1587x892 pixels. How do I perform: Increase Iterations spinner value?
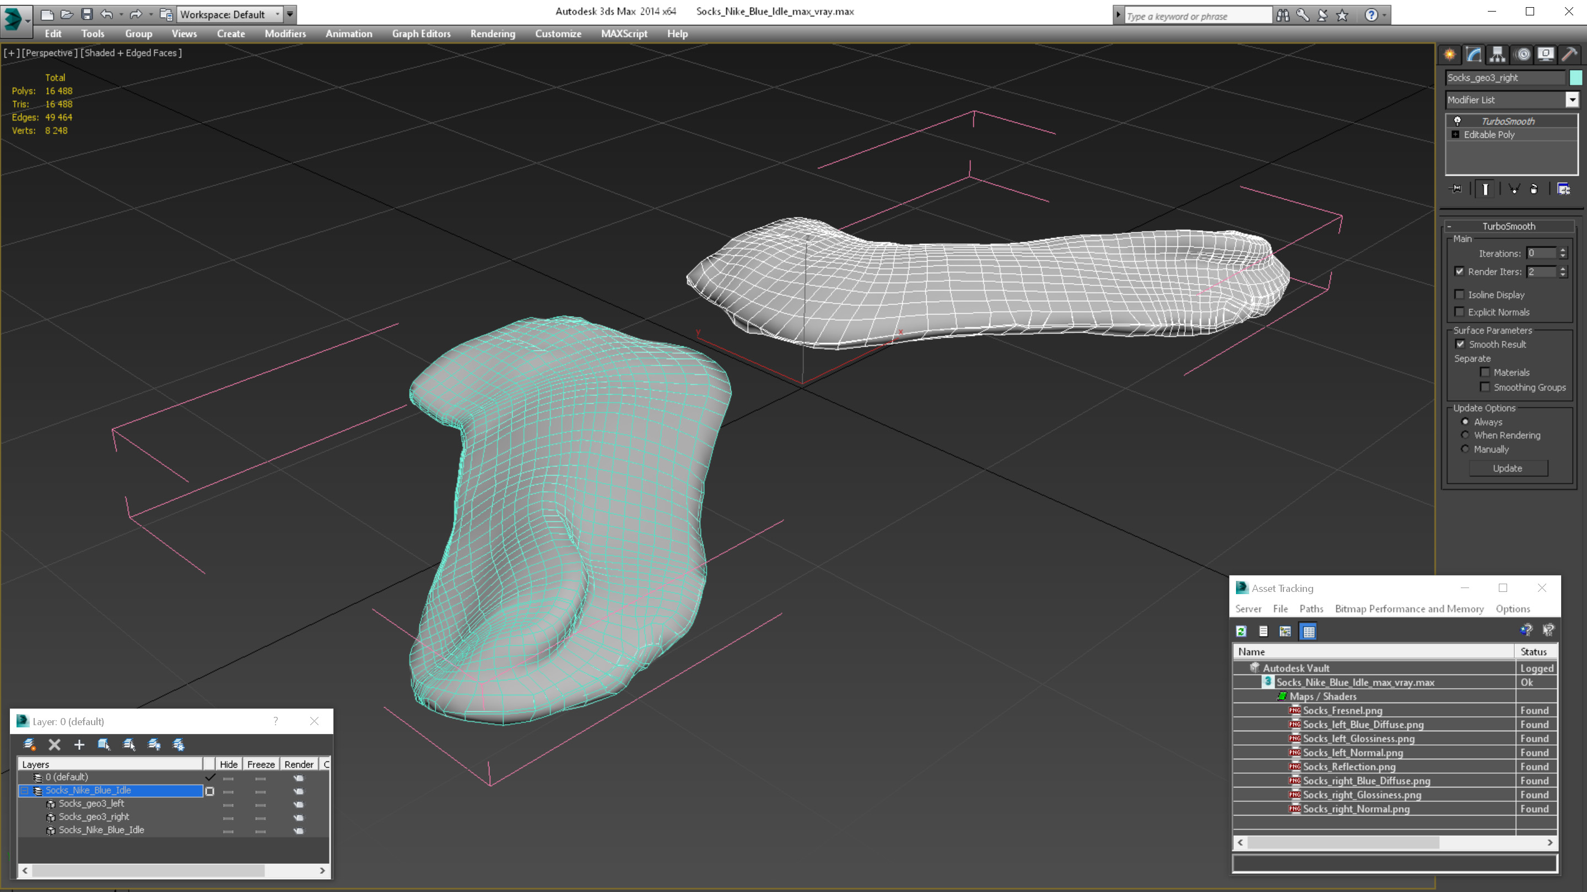click(x=1563, y=250)
